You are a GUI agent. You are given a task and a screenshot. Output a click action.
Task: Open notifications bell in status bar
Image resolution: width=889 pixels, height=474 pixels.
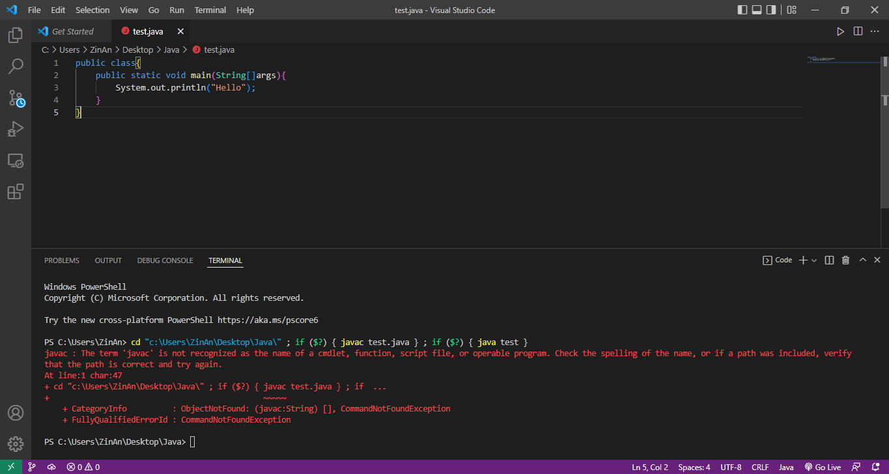click(x=875, y=467)
